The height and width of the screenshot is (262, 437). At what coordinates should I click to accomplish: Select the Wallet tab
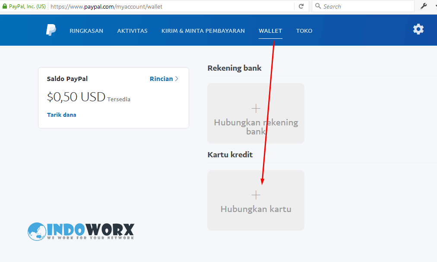point(270,31)
